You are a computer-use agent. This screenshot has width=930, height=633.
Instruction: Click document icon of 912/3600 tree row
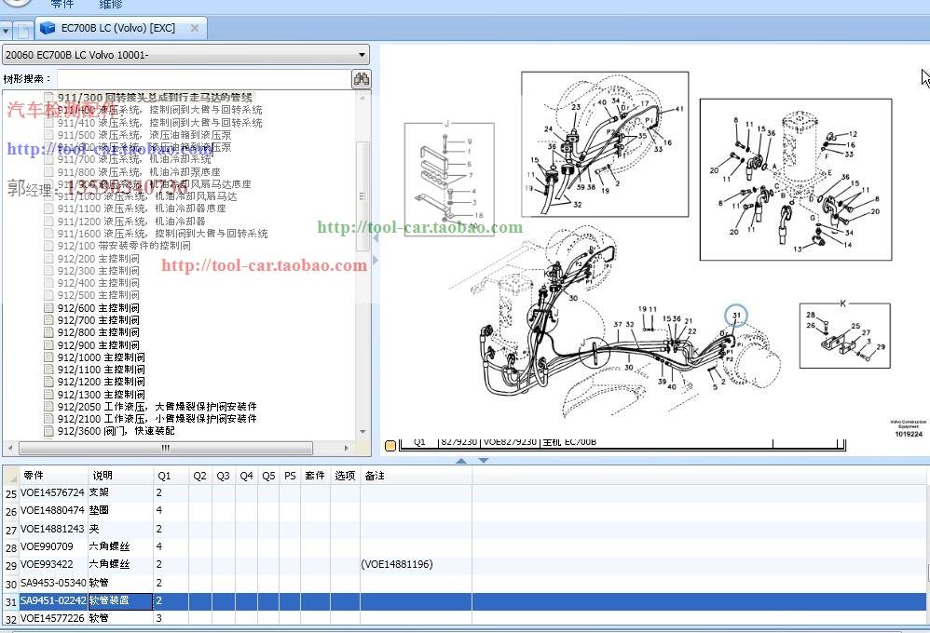click(x=48, y=431)
